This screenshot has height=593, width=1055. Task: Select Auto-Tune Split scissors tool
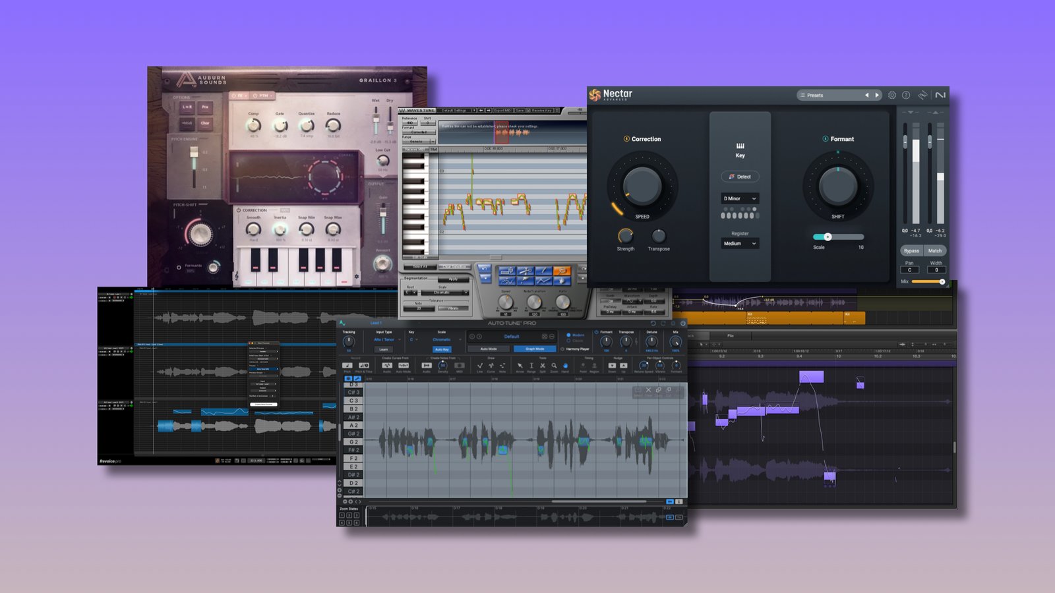543,366
